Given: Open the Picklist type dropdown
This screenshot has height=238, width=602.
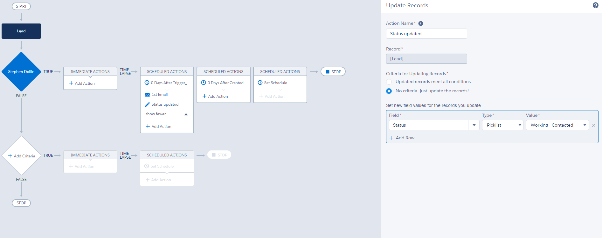Looking at the screenshot, I should click(x=502, y=125).
